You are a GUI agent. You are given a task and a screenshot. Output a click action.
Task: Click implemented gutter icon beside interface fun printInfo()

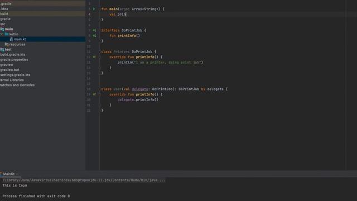(94, 36)
